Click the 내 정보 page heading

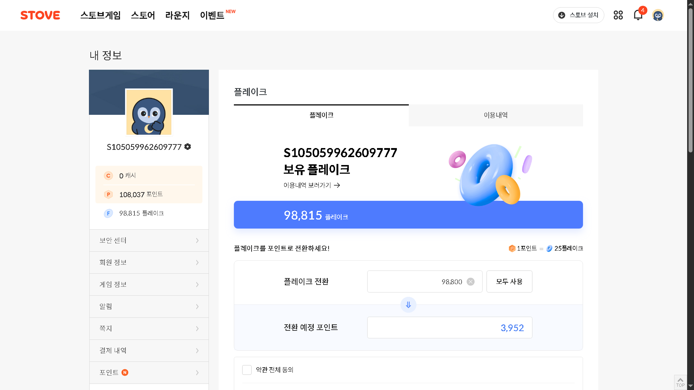106,55
